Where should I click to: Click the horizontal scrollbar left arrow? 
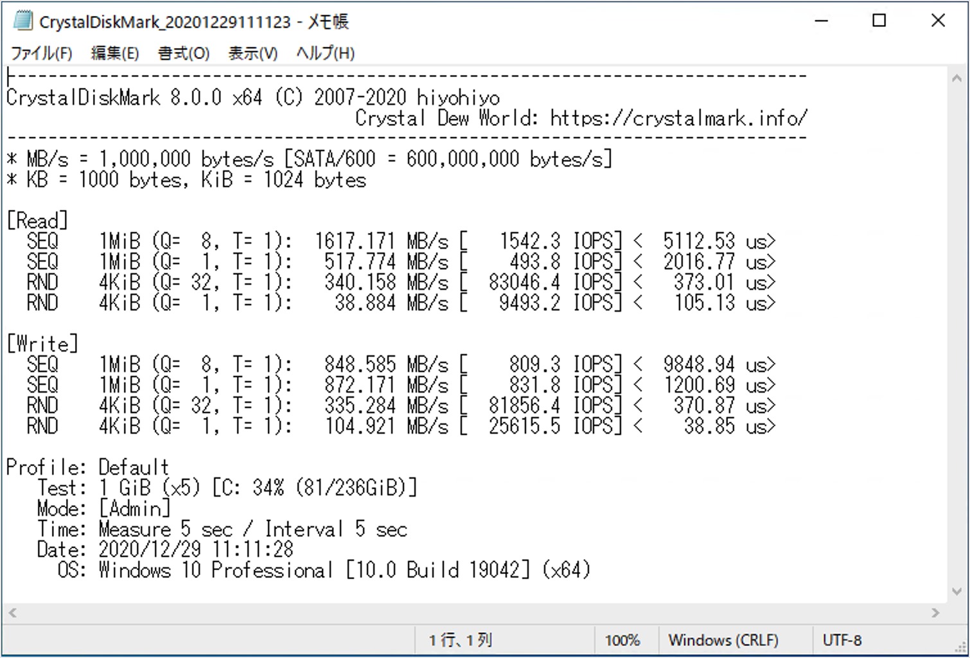[x=12, y=613]
